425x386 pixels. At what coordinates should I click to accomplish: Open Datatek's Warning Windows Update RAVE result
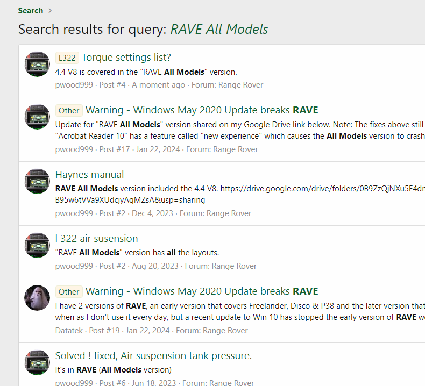tap(202, 291)
